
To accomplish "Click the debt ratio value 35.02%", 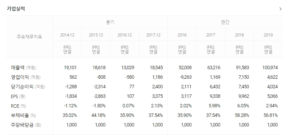I will [70, 116].
